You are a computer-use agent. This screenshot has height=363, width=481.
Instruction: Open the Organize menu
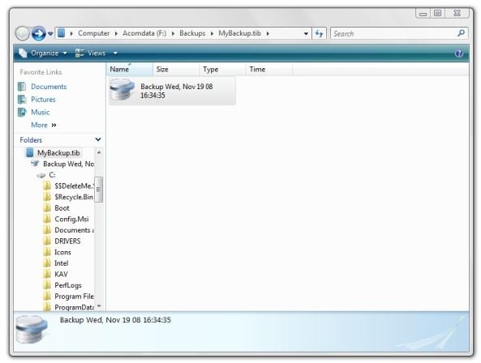[43, 53]
